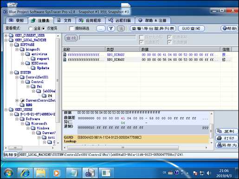Click the funnel filter icon button

click(x=111, y=28)
